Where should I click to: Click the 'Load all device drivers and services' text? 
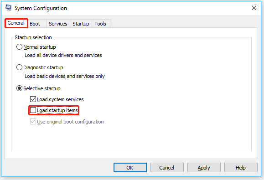click(63, 55)
